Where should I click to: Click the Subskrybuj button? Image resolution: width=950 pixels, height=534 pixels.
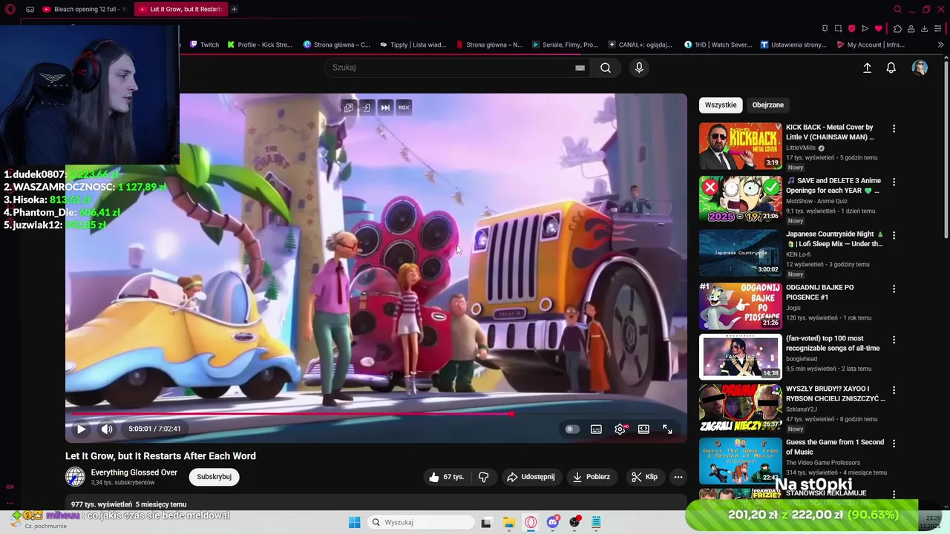pyautogui.click(x=214, y=477)
